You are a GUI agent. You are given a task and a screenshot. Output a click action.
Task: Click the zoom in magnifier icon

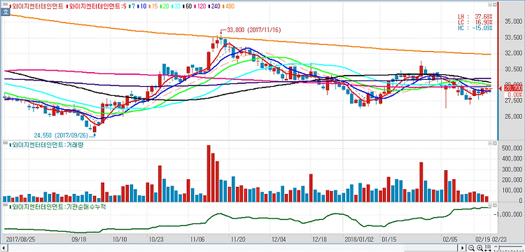(x=479, y=248)
